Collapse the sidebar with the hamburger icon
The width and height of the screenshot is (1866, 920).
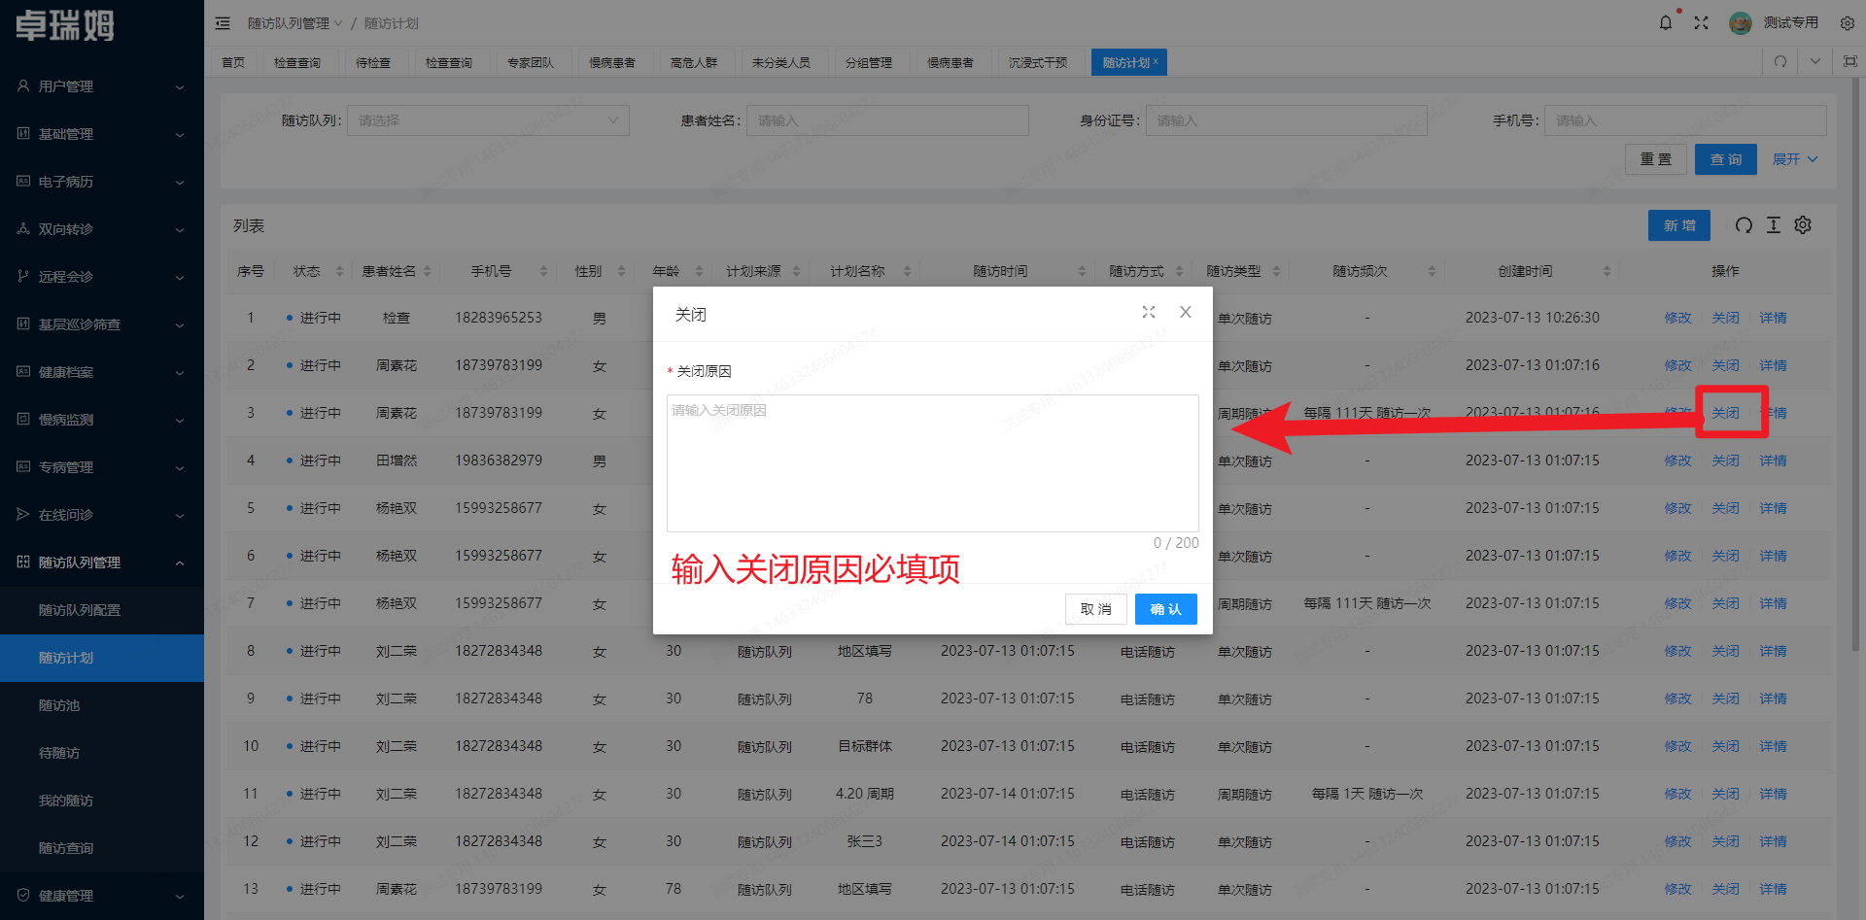223,22
